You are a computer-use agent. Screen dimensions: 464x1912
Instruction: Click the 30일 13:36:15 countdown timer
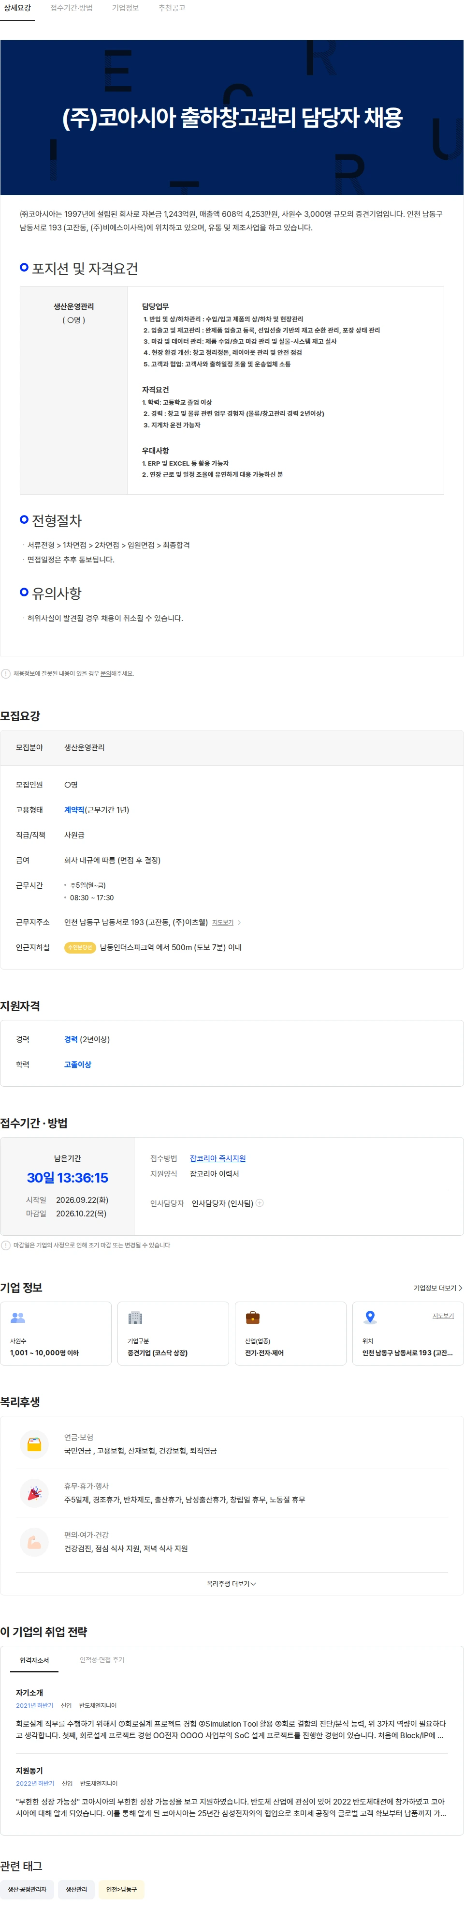(68, 1177)
